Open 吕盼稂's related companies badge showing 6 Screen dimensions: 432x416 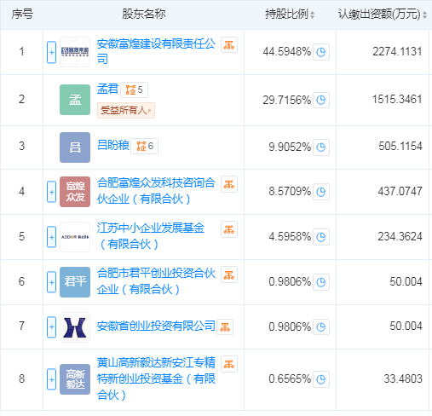tap(145, 146)
